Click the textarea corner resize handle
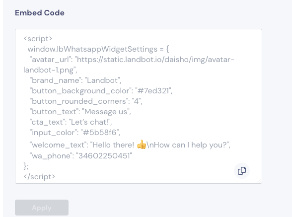292x217 pixels. coord(259,181)
